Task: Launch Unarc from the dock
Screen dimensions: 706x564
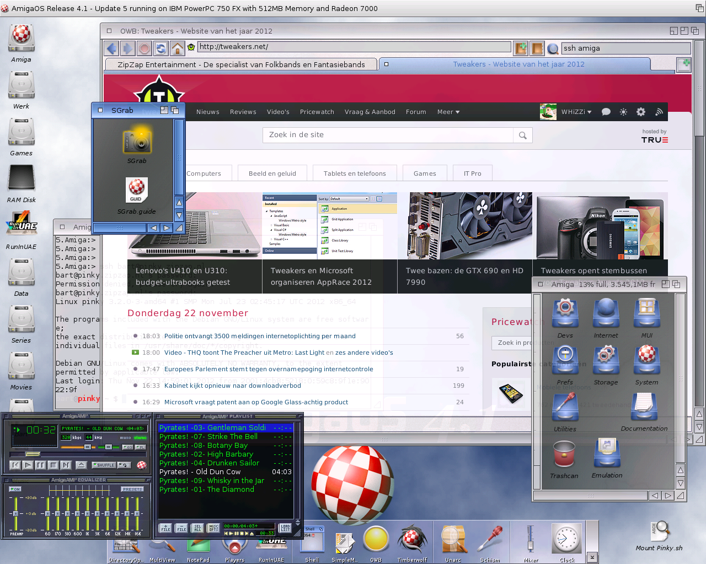Action: pos(453,539)
